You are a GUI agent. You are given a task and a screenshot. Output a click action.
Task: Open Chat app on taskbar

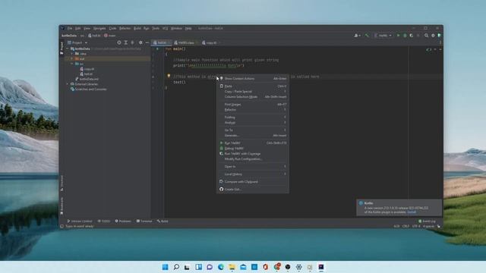[x=210, y=267]
